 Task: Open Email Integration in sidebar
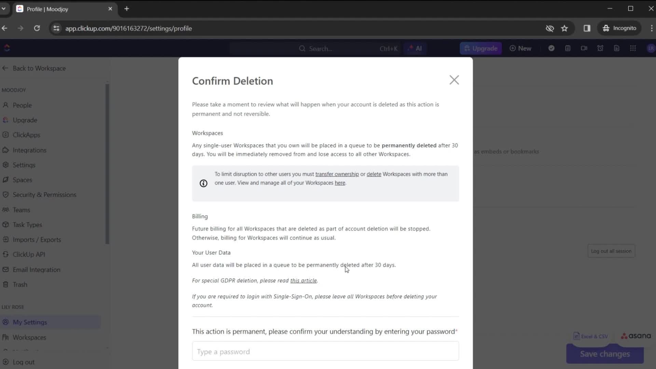(36, 270)
